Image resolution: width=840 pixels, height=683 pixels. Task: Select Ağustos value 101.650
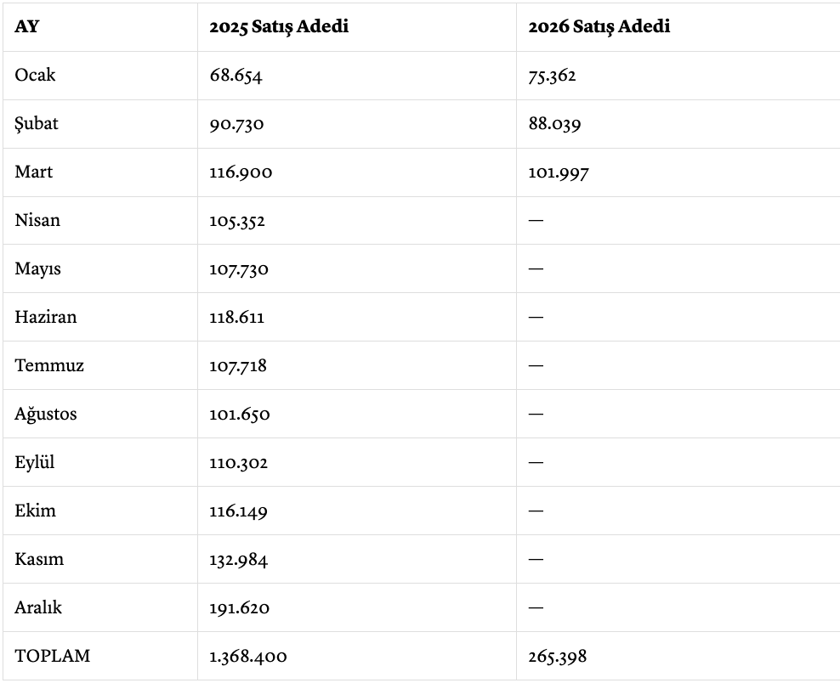click(239, 415)
